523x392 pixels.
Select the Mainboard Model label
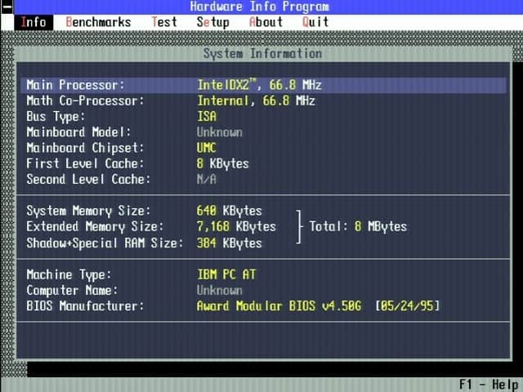(x=78, y=132)
